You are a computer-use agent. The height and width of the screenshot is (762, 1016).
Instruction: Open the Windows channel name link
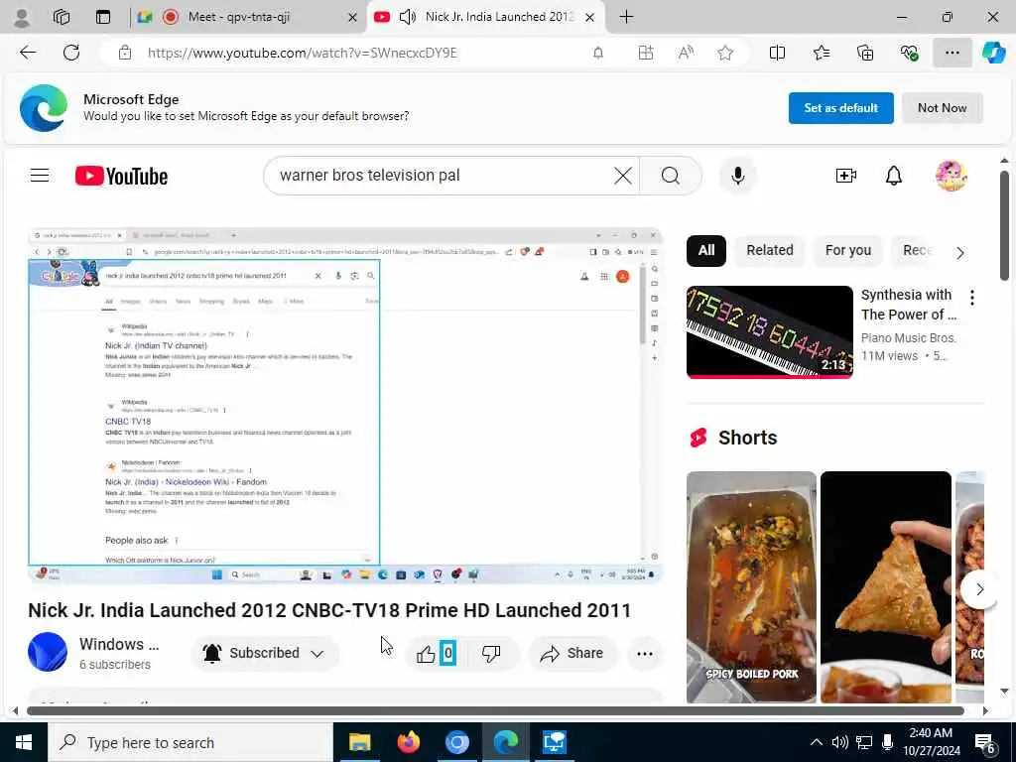tap(119, 644)
